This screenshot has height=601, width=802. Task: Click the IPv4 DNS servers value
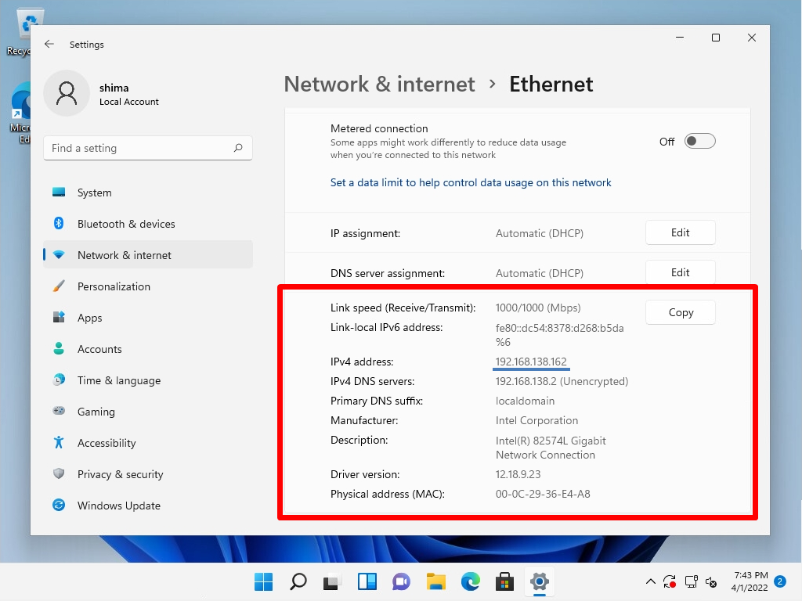coord(562,381)
